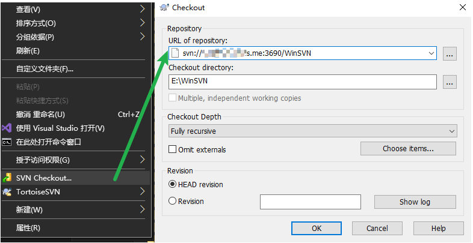Click the Show log button
Screen dimensions: 473x243
click(415, 202)
